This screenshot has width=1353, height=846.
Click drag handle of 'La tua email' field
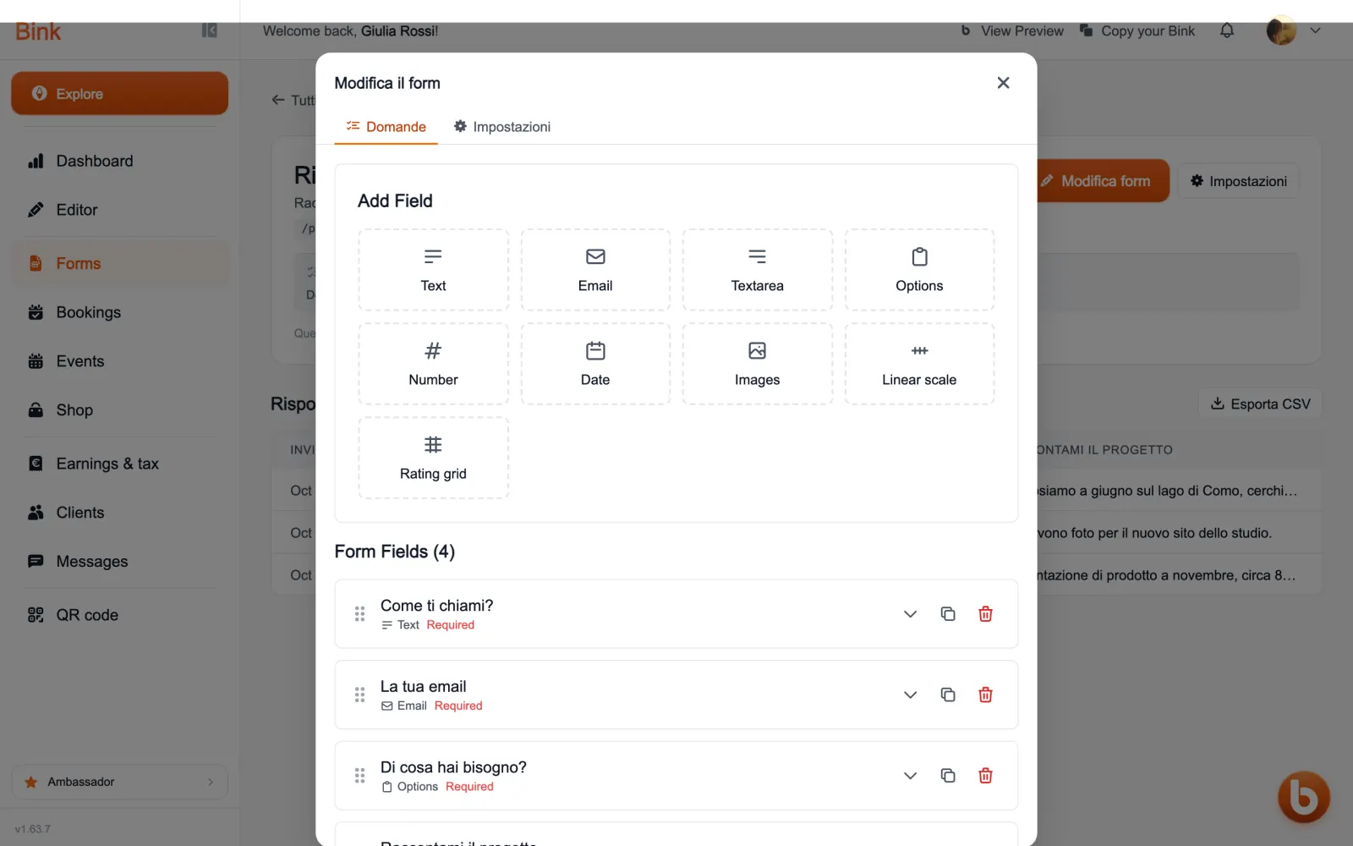(x=359, y=695)
